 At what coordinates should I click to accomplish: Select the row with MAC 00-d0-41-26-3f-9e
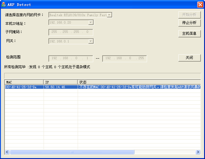[x=102, y=87]
